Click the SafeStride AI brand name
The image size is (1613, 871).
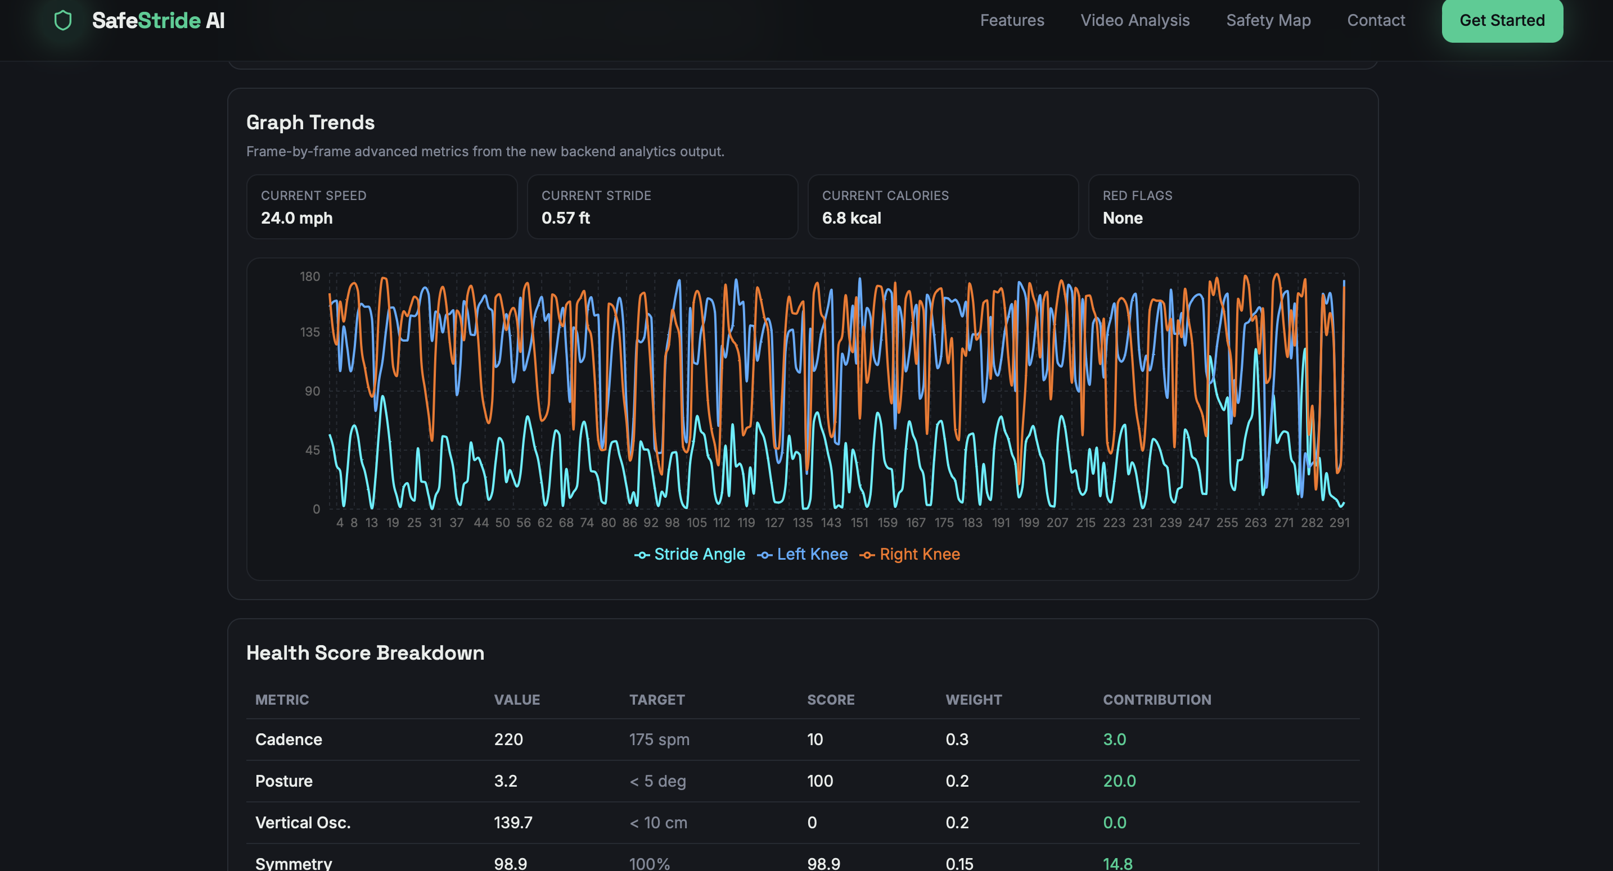click(x=158, y=21)
